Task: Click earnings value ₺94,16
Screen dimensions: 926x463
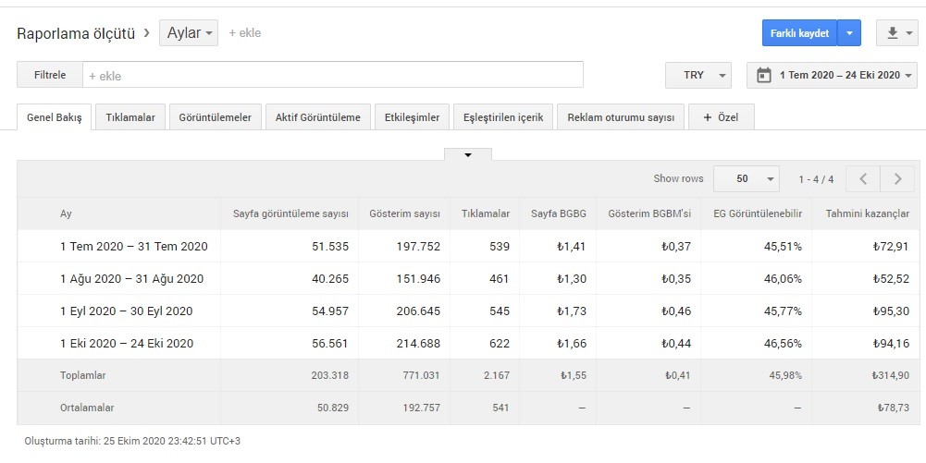Action: (891, 343)
